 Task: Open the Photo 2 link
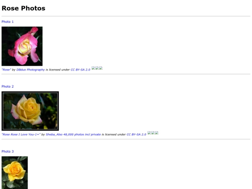(x=7, y=86)
